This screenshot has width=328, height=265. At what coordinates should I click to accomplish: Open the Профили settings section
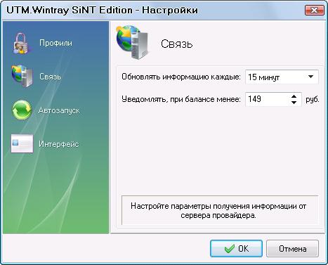click(55, 43)
